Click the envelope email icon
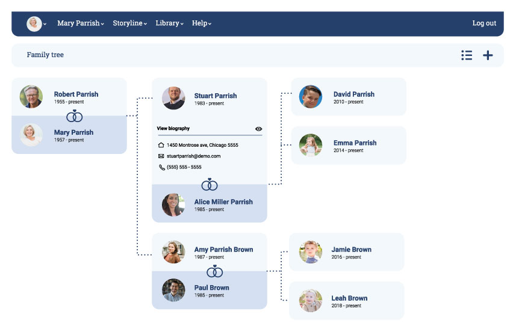The width and height of the screenshot is (516, 332). tap(161, 156)
